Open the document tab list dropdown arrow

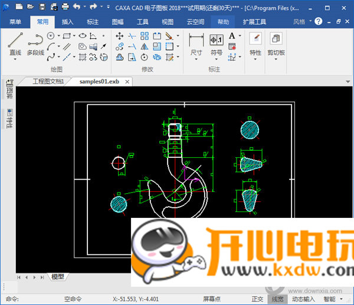(348, 81)
